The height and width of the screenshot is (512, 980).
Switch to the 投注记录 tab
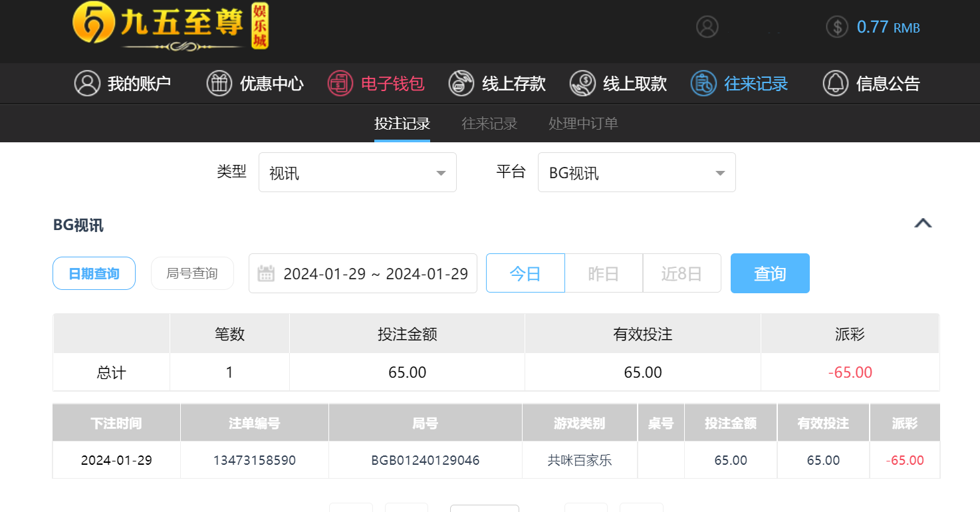[402, 124]
